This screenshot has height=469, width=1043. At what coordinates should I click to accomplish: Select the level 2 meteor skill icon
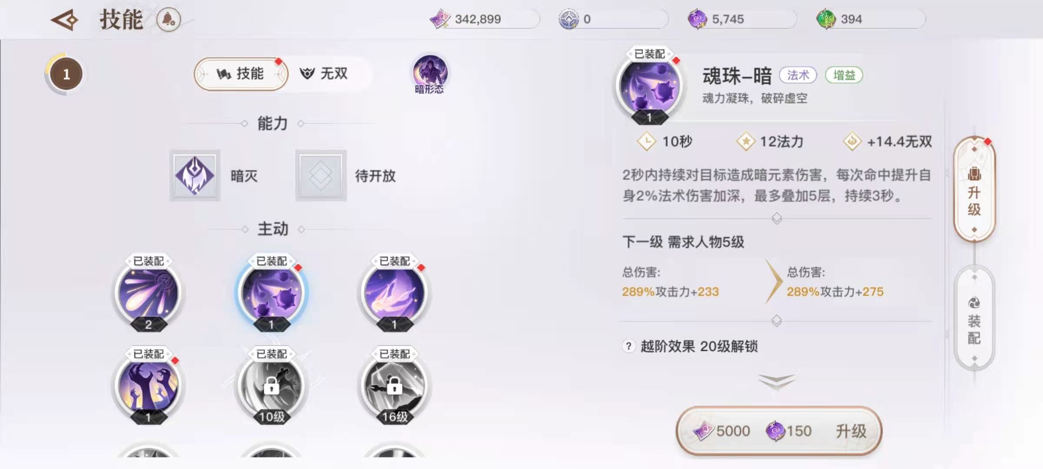coord(148,294)
